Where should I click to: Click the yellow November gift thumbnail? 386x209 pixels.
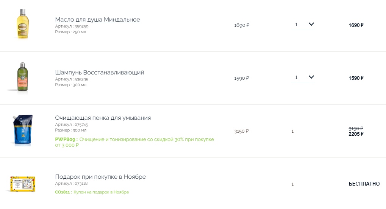[x=23, y=184]
